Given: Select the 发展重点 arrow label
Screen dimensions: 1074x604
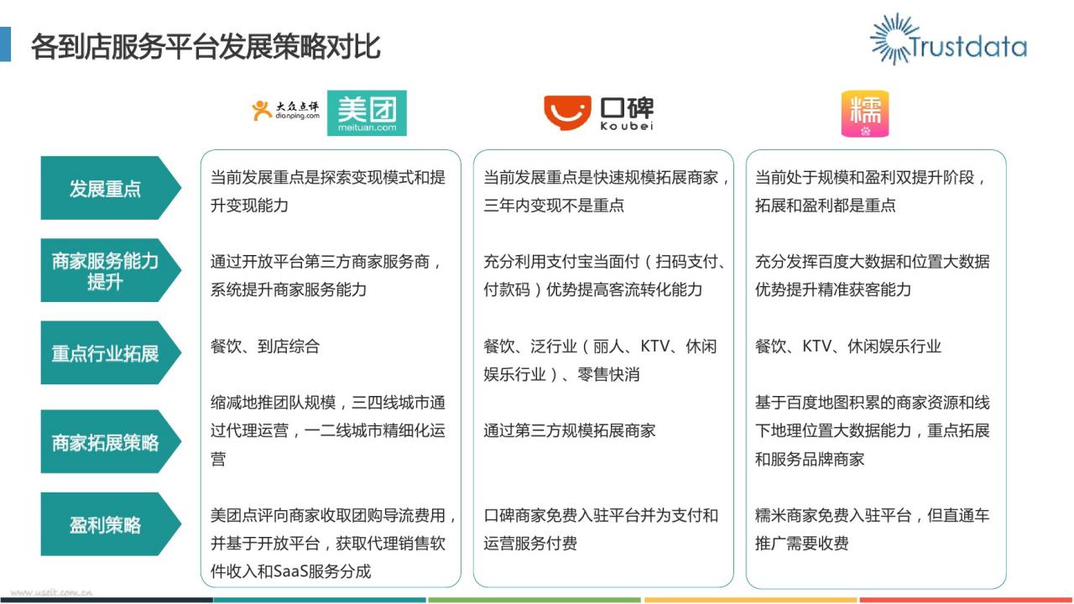Looking at the screenshot, I should [x=111, y=188].
